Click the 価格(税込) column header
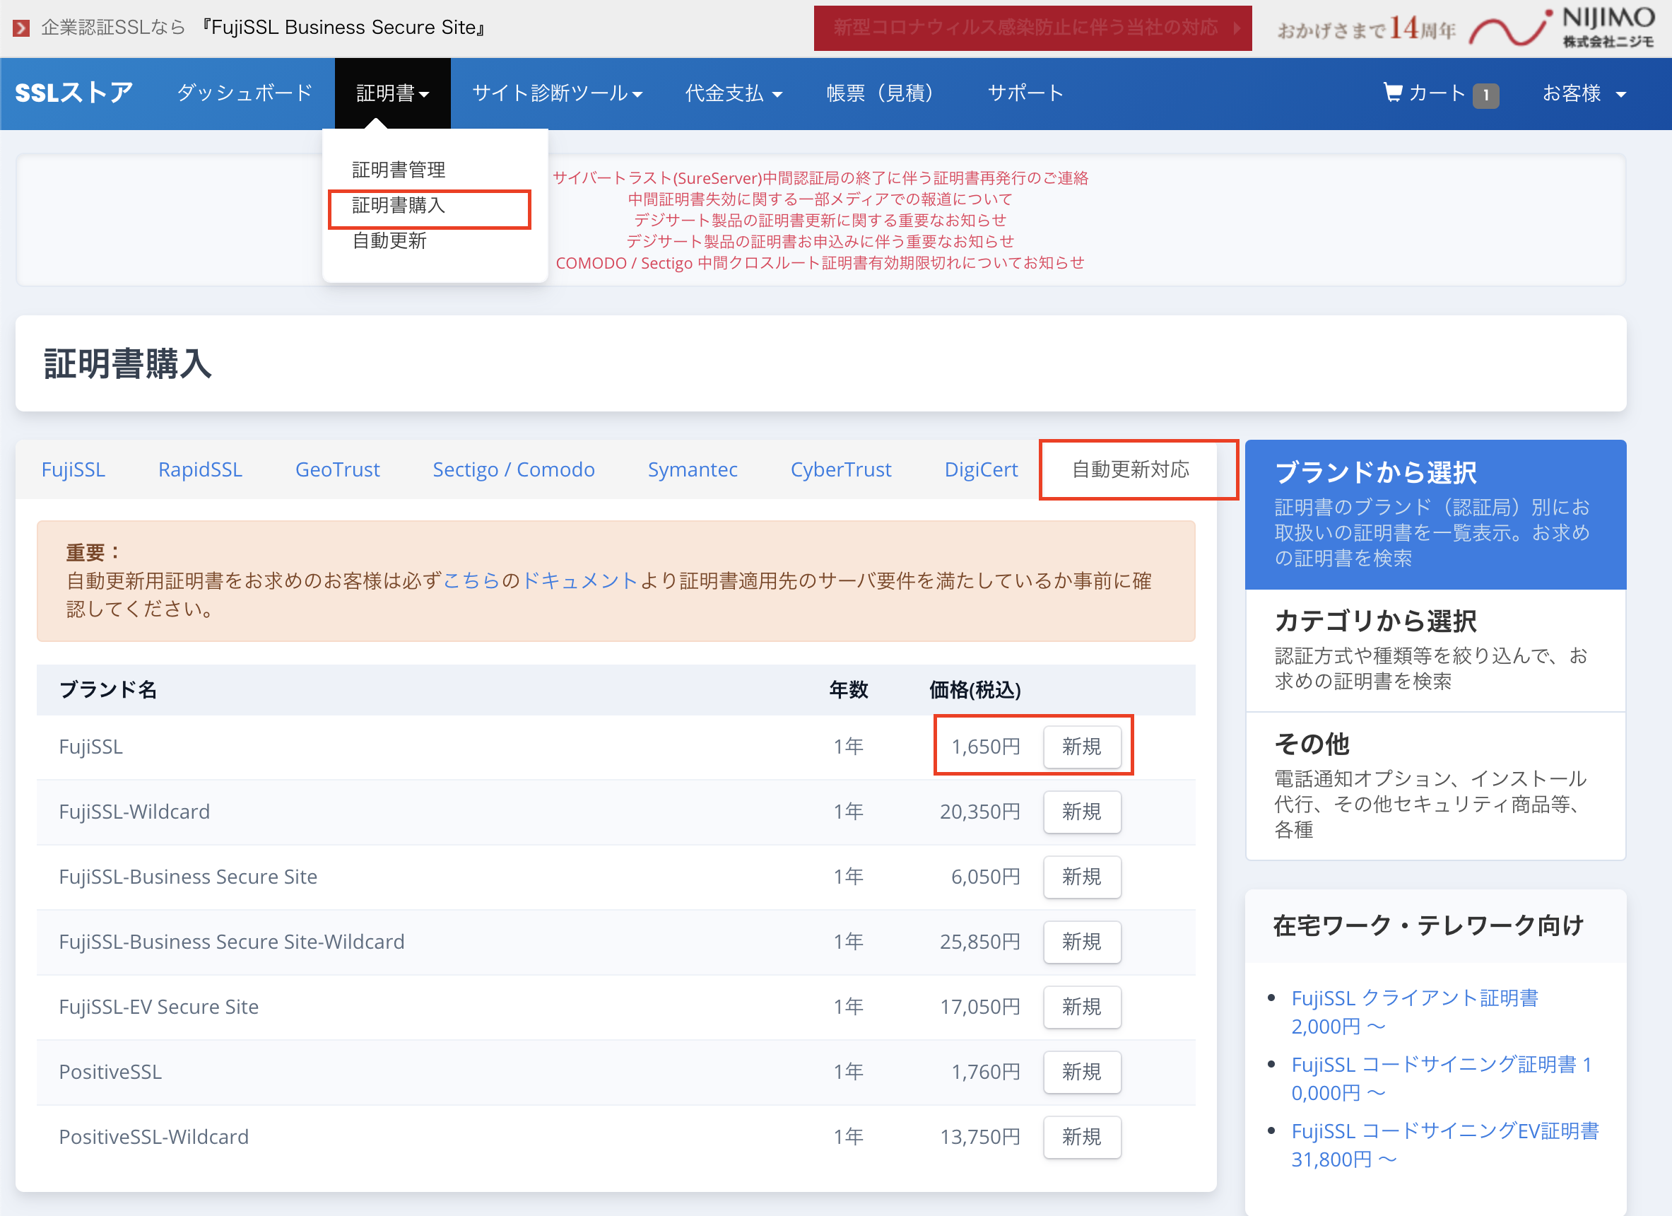Screen dimensions: 1672x1216 coord(975,690)
